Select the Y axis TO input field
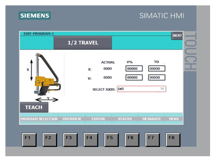The height and width of the screenshot is (163, 219). tap(157, 78)
